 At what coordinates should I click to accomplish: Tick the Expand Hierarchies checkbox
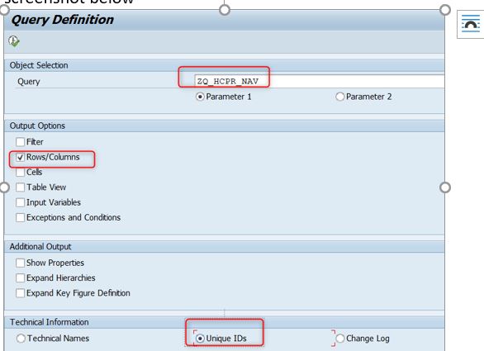pyautogui.click(x=20, y=277)
